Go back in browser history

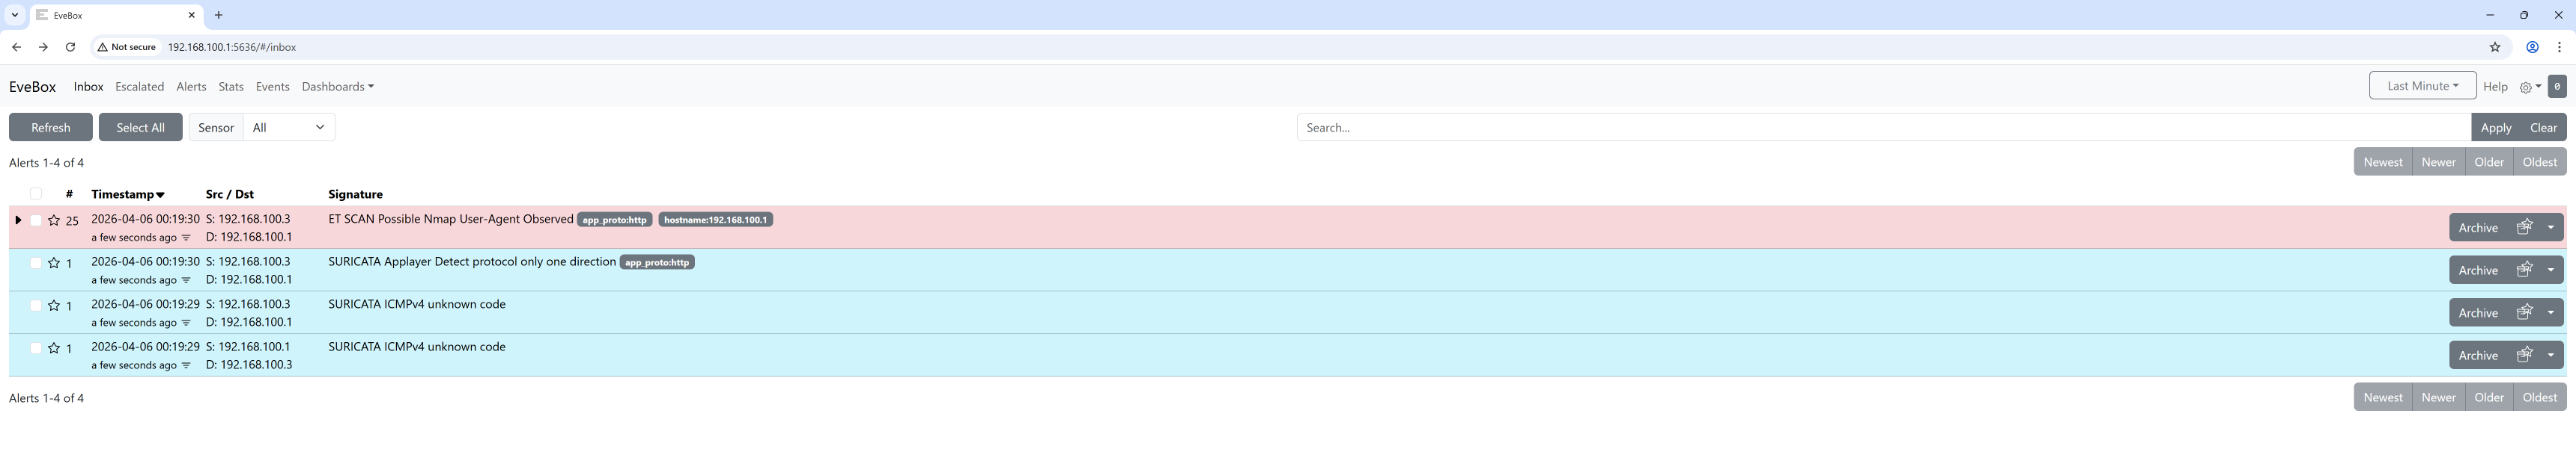pos(16,47)
